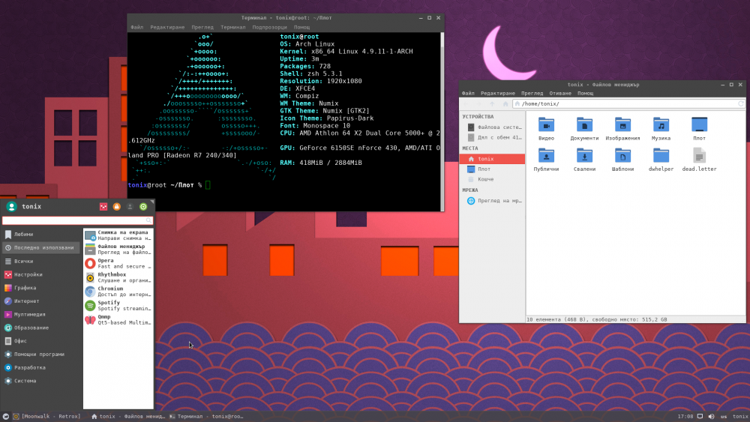Open the file manager Помощ menu
750x422 pixels.
[585, 93]
